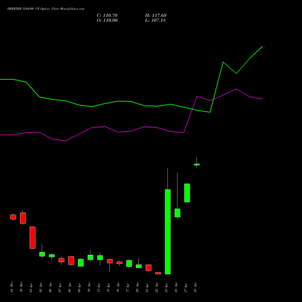Screen dimensions: 302x302
Task: Click the green indicator line's final peak
Action: coord(262,47)
